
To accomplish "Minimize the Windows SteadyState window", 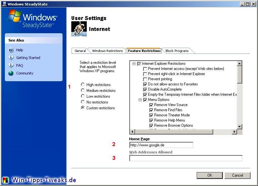I will click(242, 4).
